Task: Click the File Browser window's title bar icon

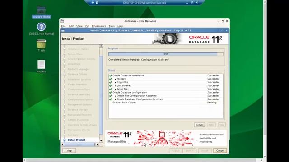Action: point(62,21)
